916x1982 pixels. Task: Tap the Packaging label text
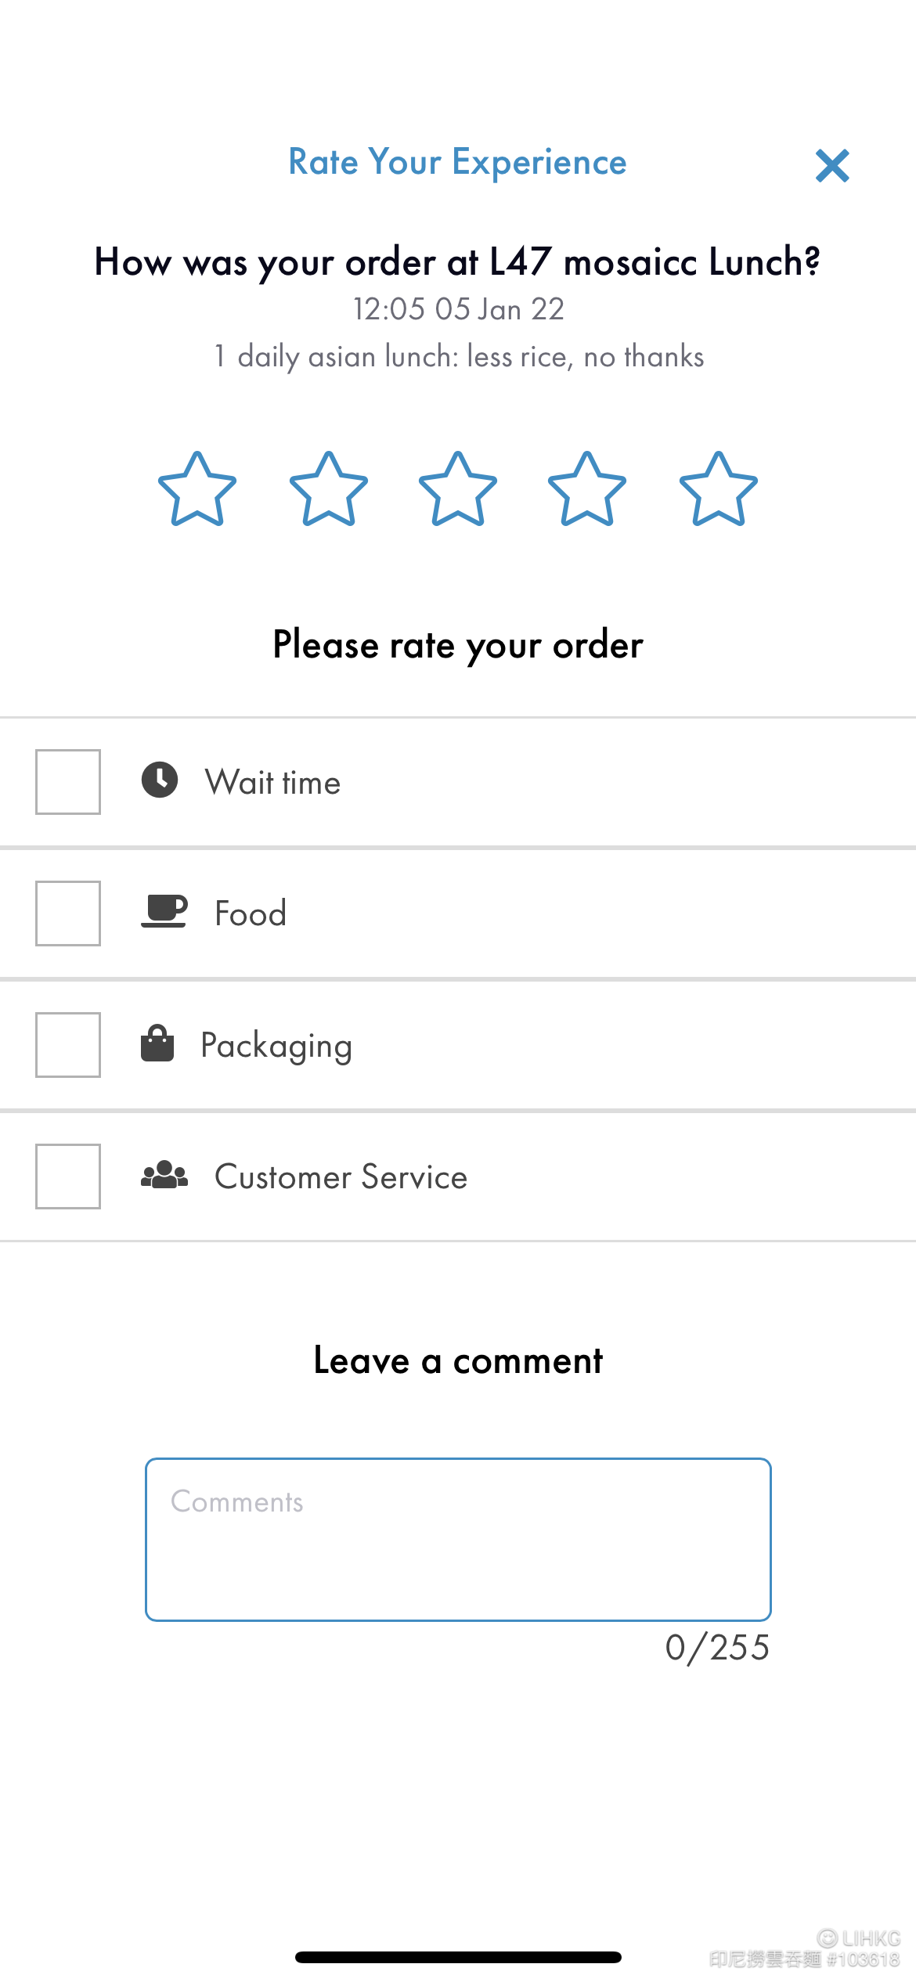point(276,1047)
